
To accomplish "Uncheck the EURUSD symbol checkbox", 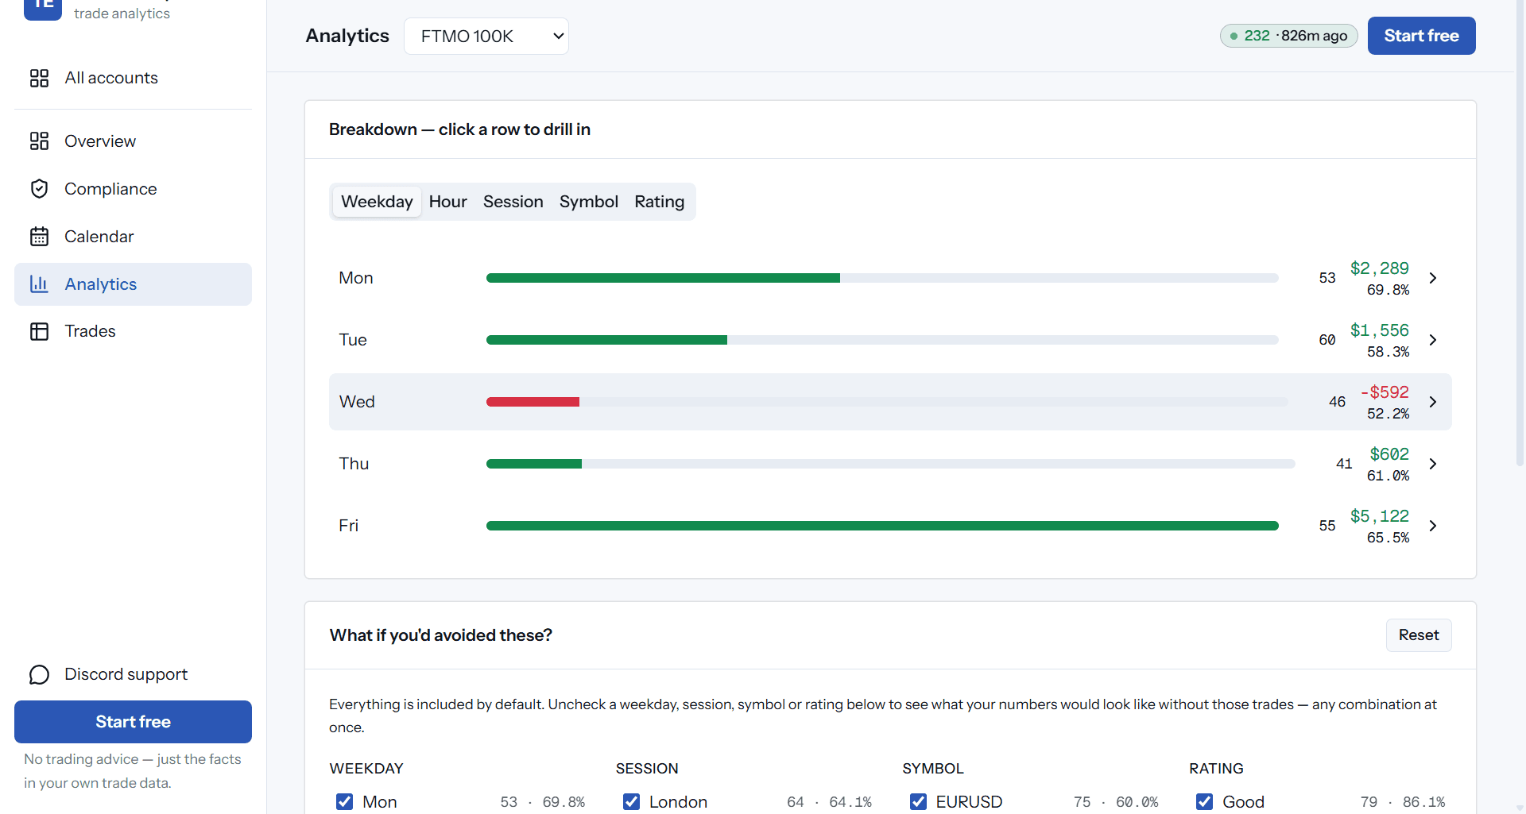I will tap(918, 802).
